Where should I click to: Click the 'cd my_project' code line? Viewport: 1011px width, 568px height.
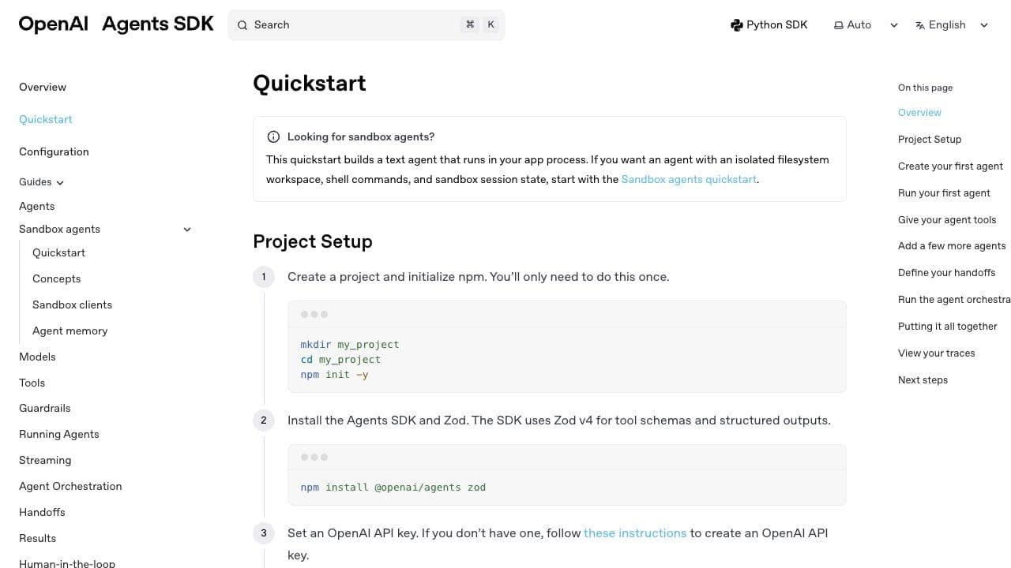pyautogui.click(x=340, y=360)
